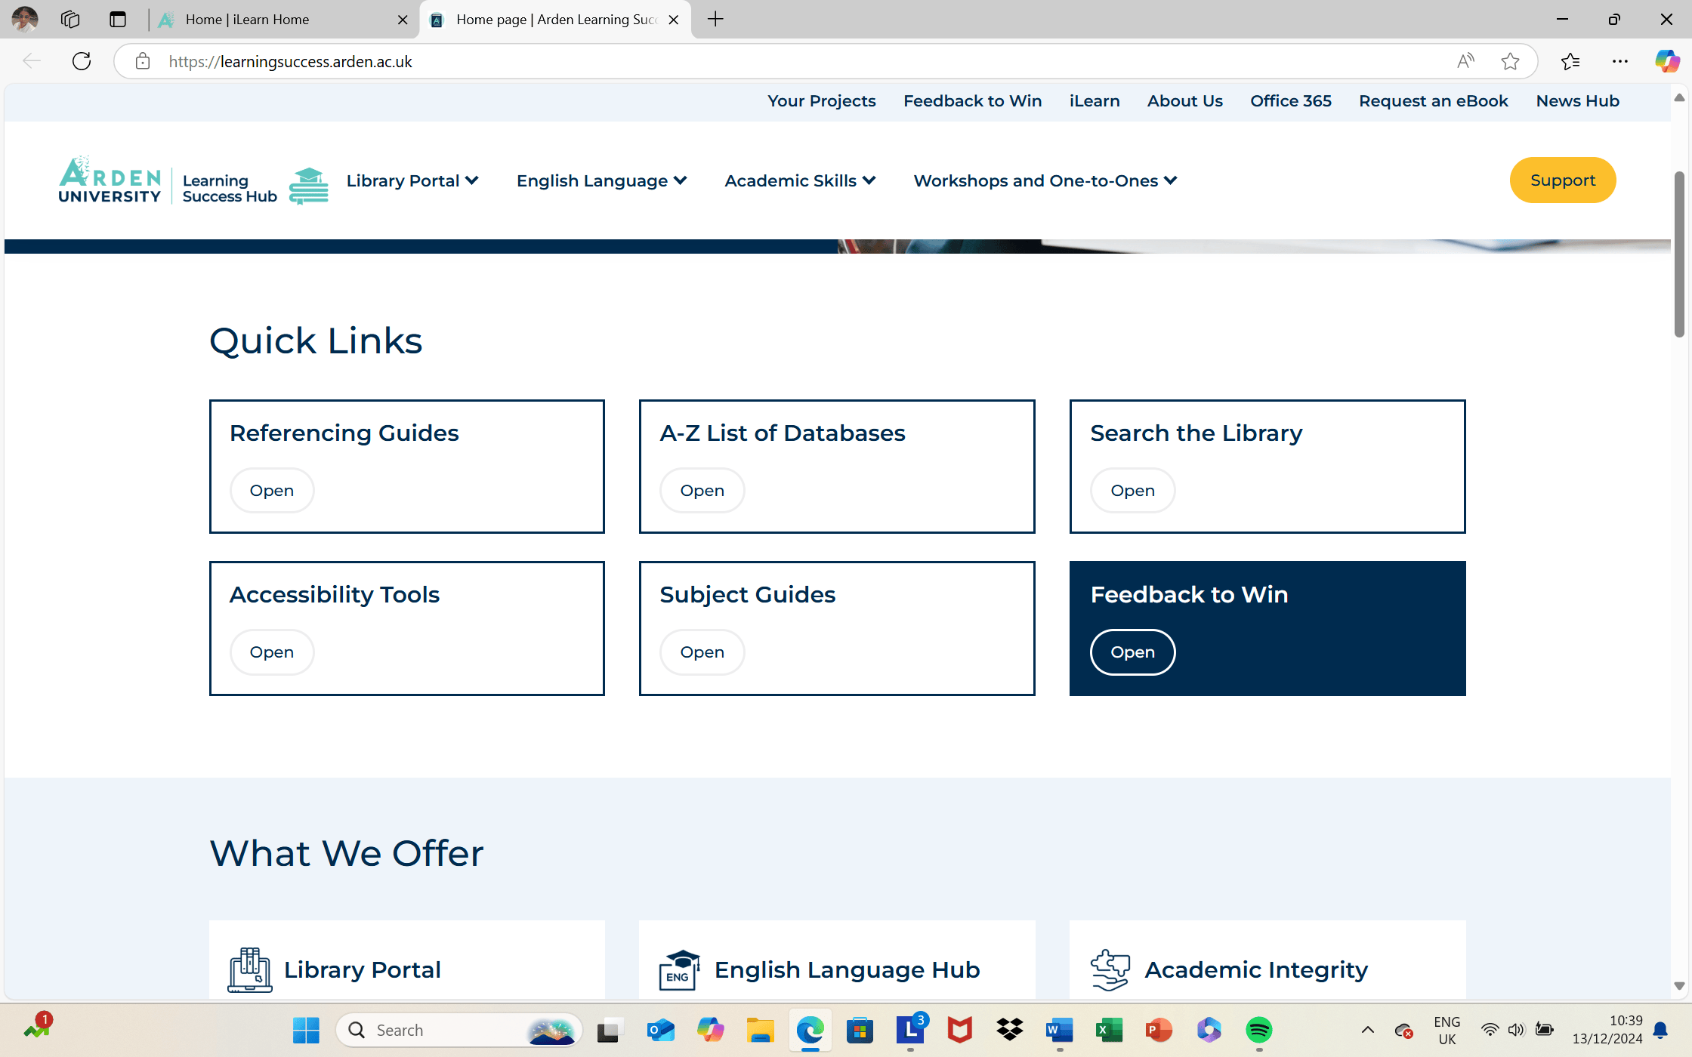The width and height of the screenshot is (1692, 1057).
Task: Add this page to favorites via star icon
Action: [x=1511, y=61]
